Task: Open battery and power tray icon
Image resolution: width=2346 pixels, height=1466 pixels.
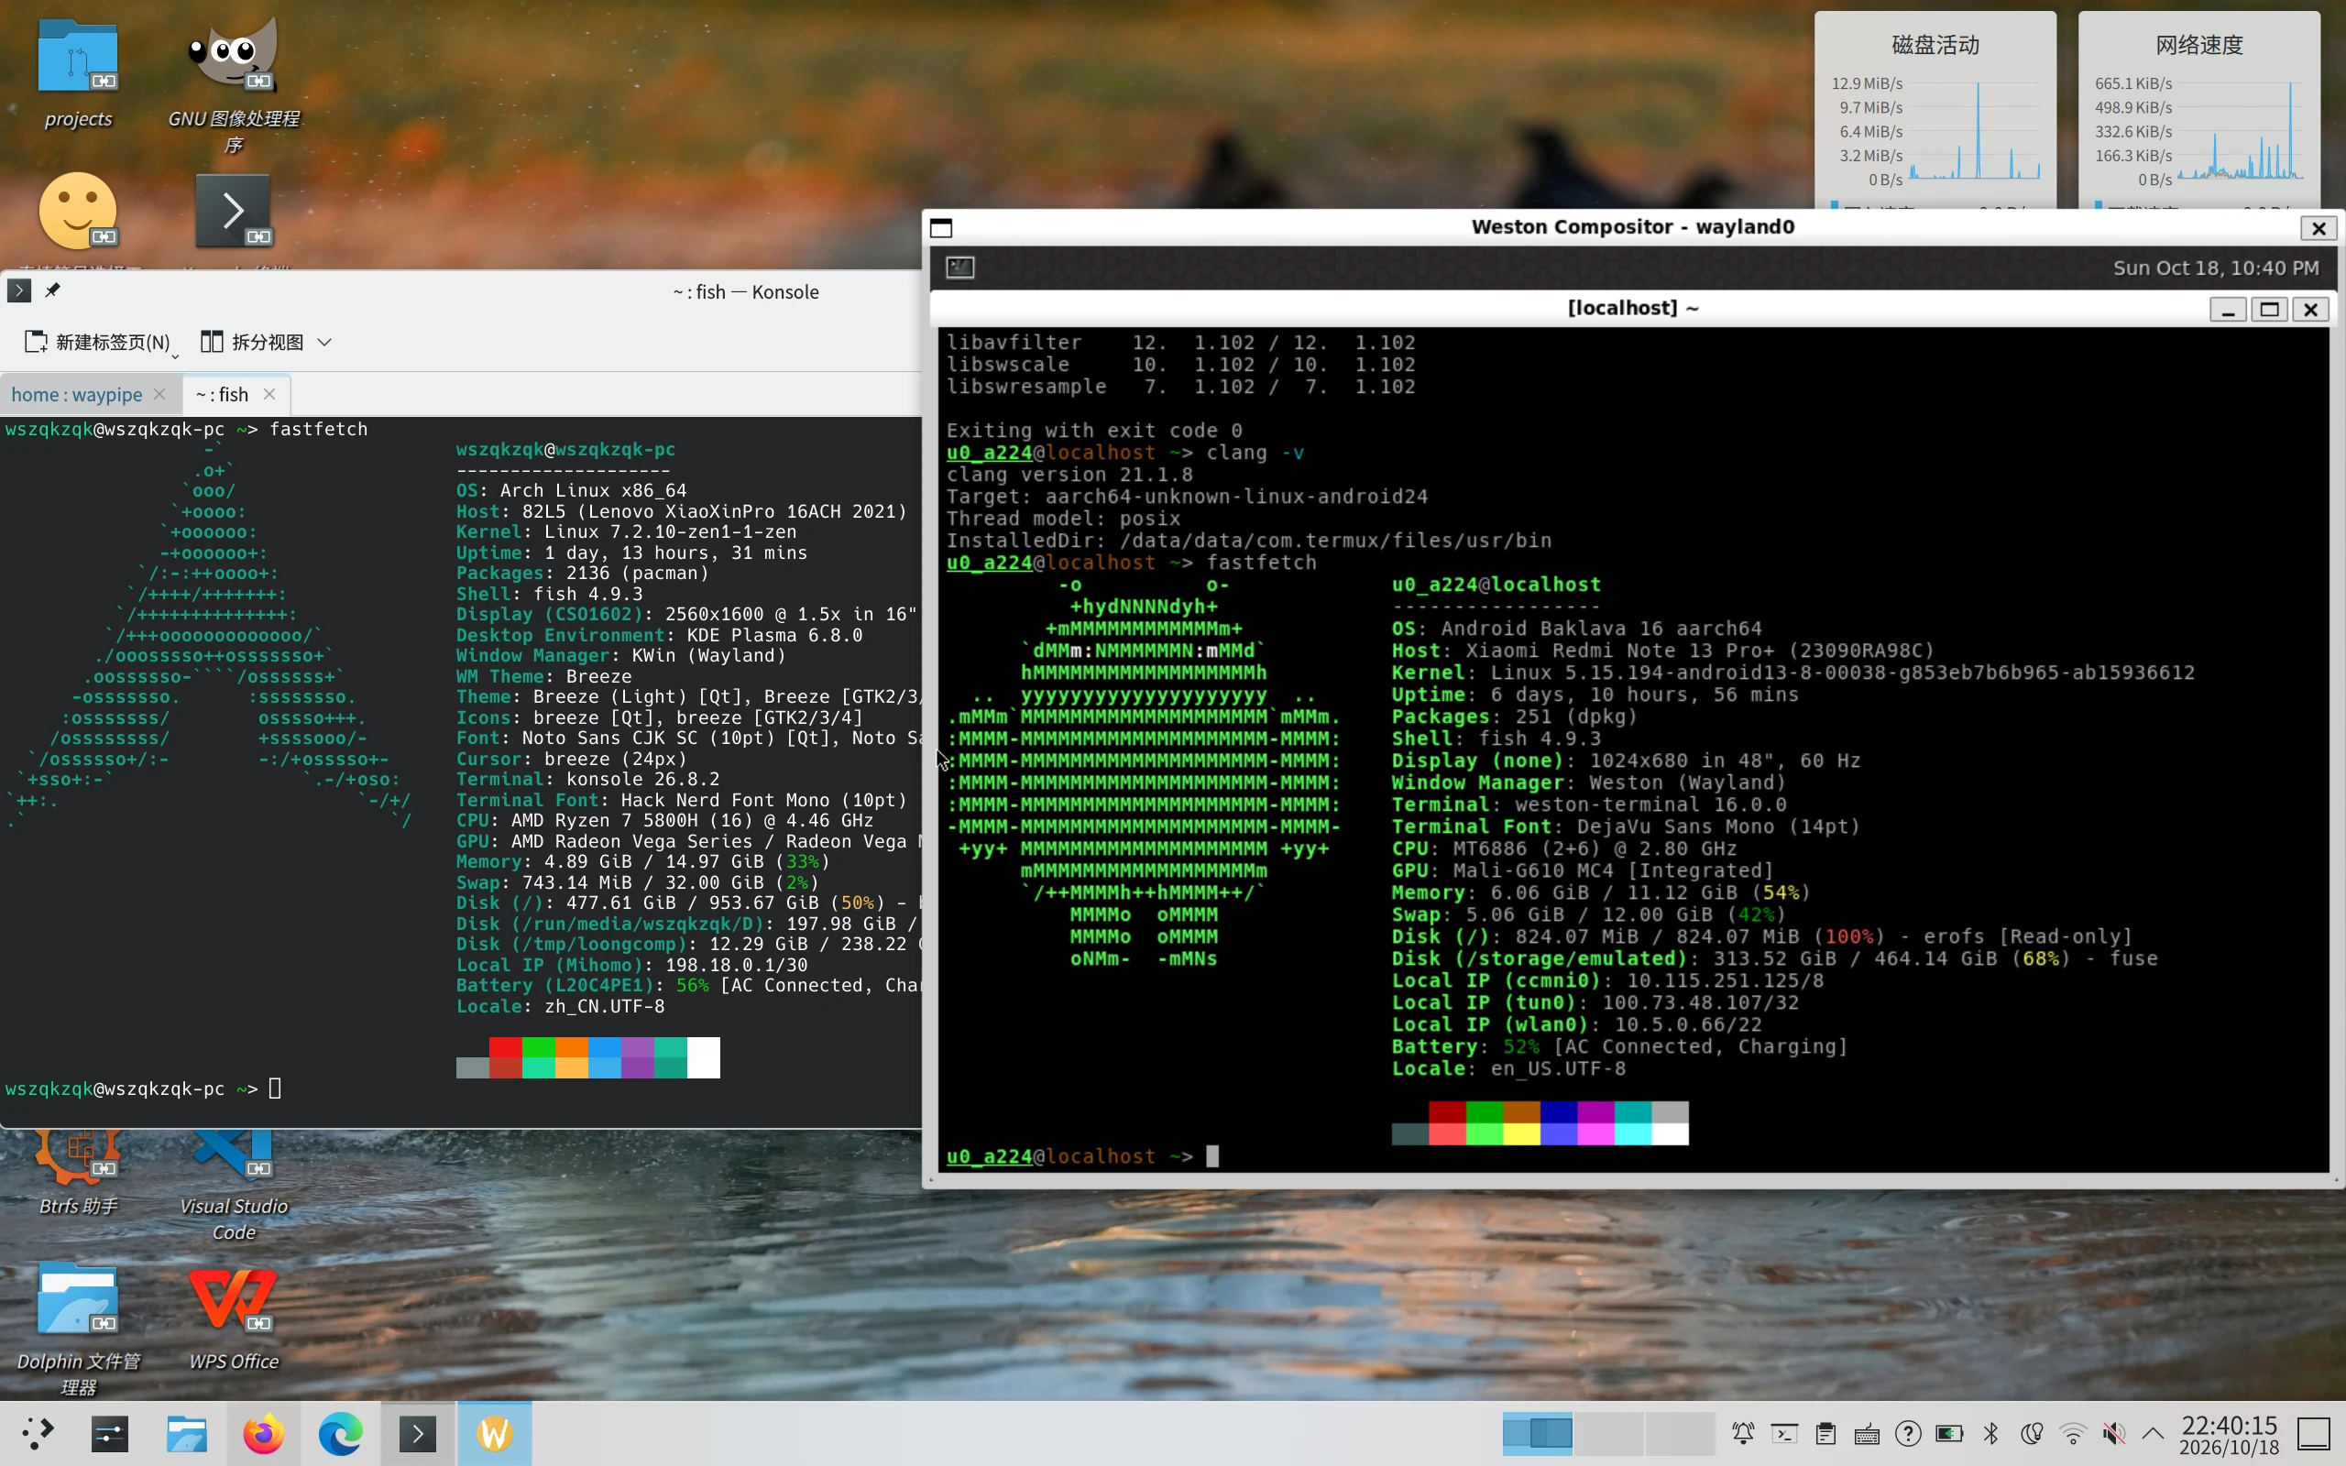Action: pyautogui.click(x=1949, y=1433)
